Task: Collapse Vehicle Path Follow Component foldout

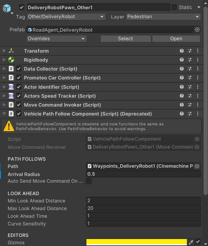Action: [x=4, y=114]
